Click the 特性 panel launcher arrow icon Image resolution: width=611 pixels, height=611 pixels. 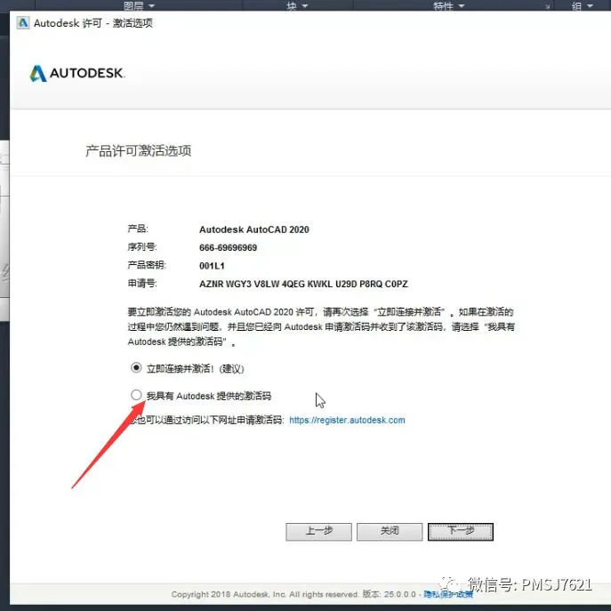[548, 6]
